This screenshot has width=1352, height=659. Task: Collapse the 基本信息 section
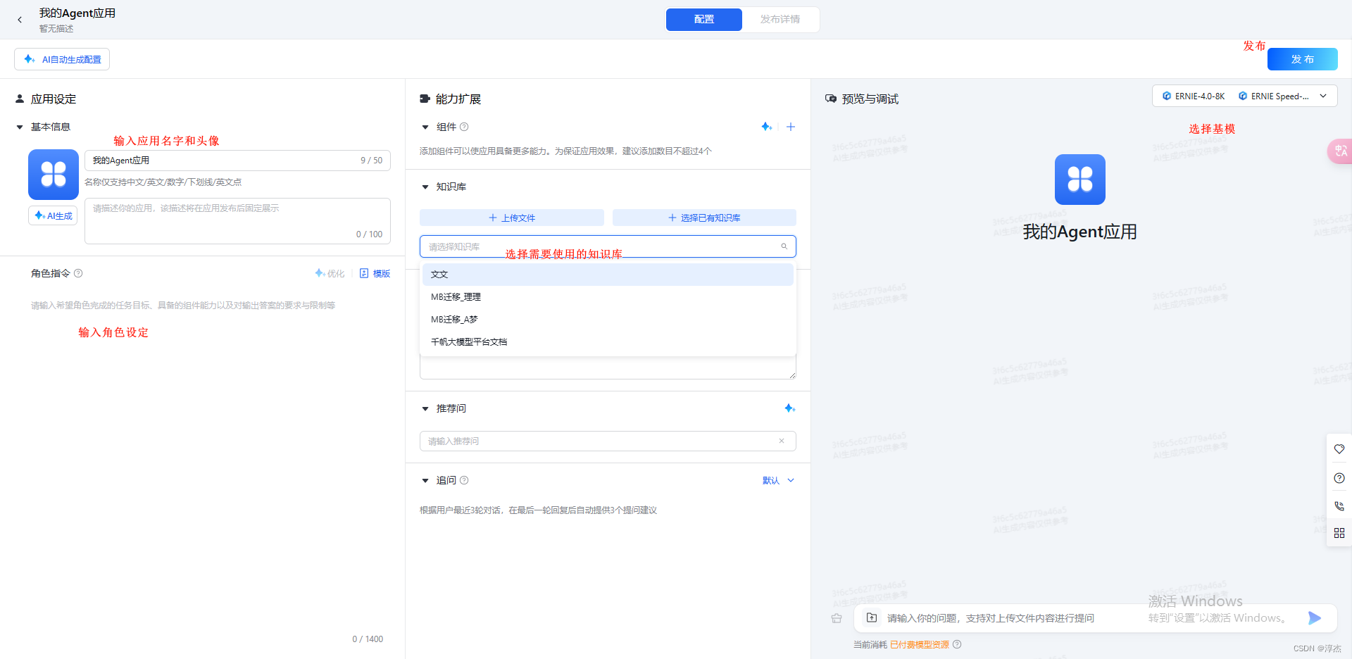point(20,127)
